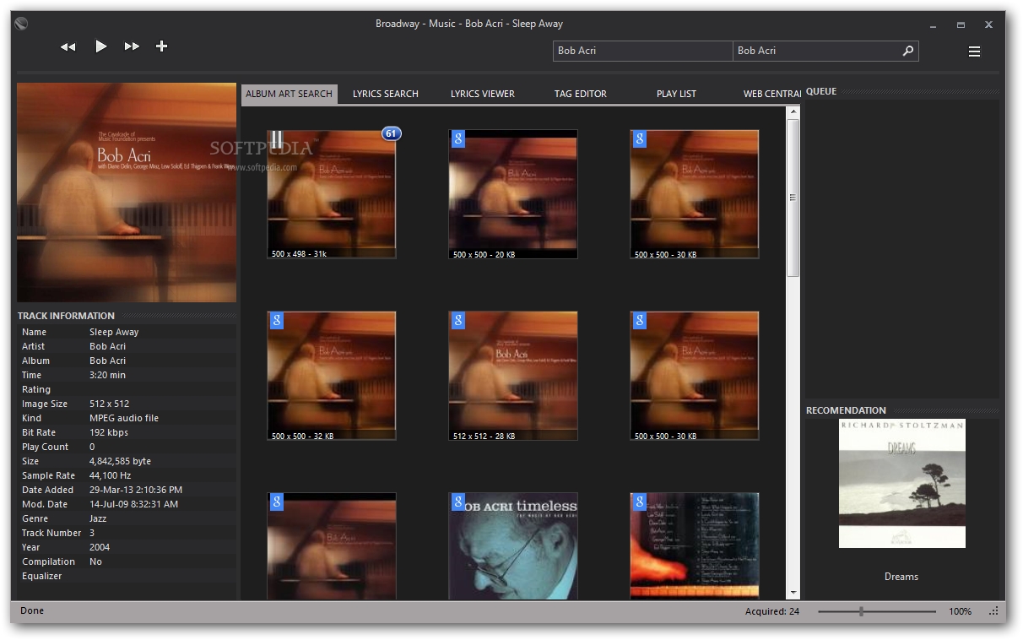The width and height of the screenshot is (1023, 640).
Task: Click the resize grip in status bar
Action: [x=993, y=611]
